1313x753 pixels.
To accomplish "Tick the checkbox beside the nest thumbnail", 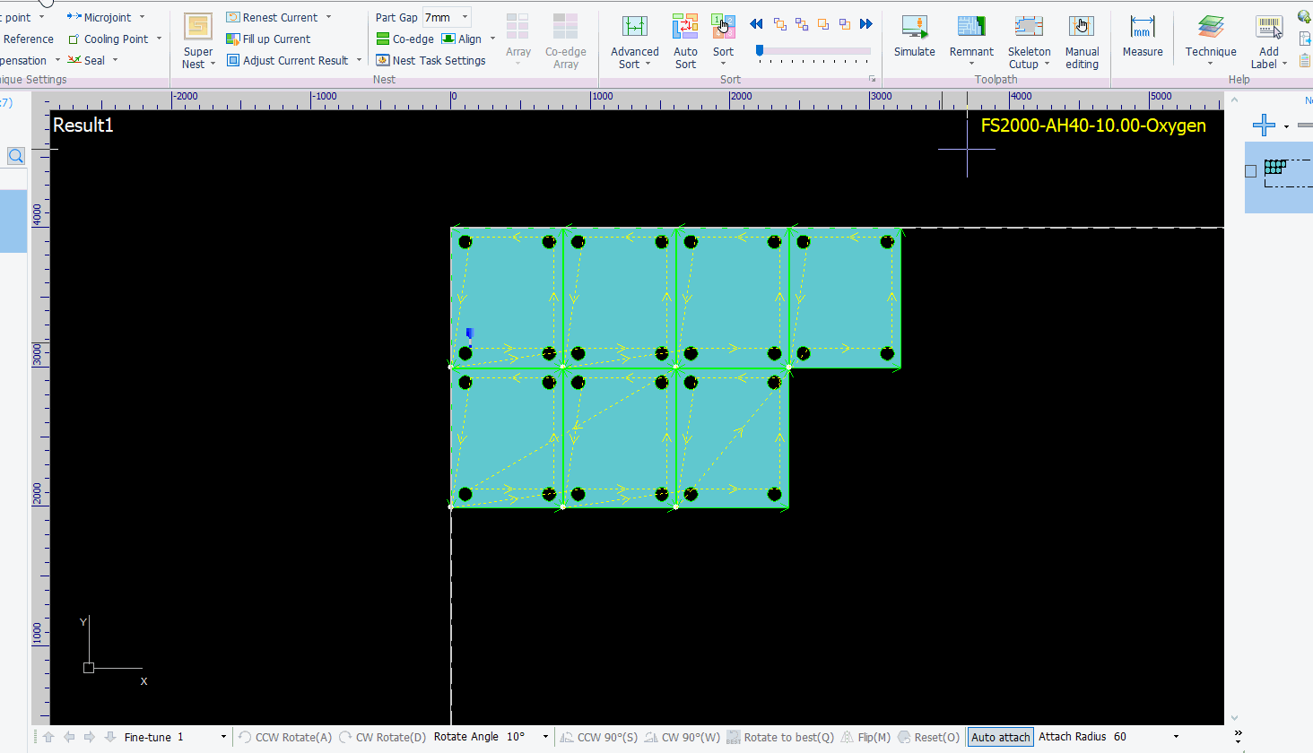I will (1251, 171).
